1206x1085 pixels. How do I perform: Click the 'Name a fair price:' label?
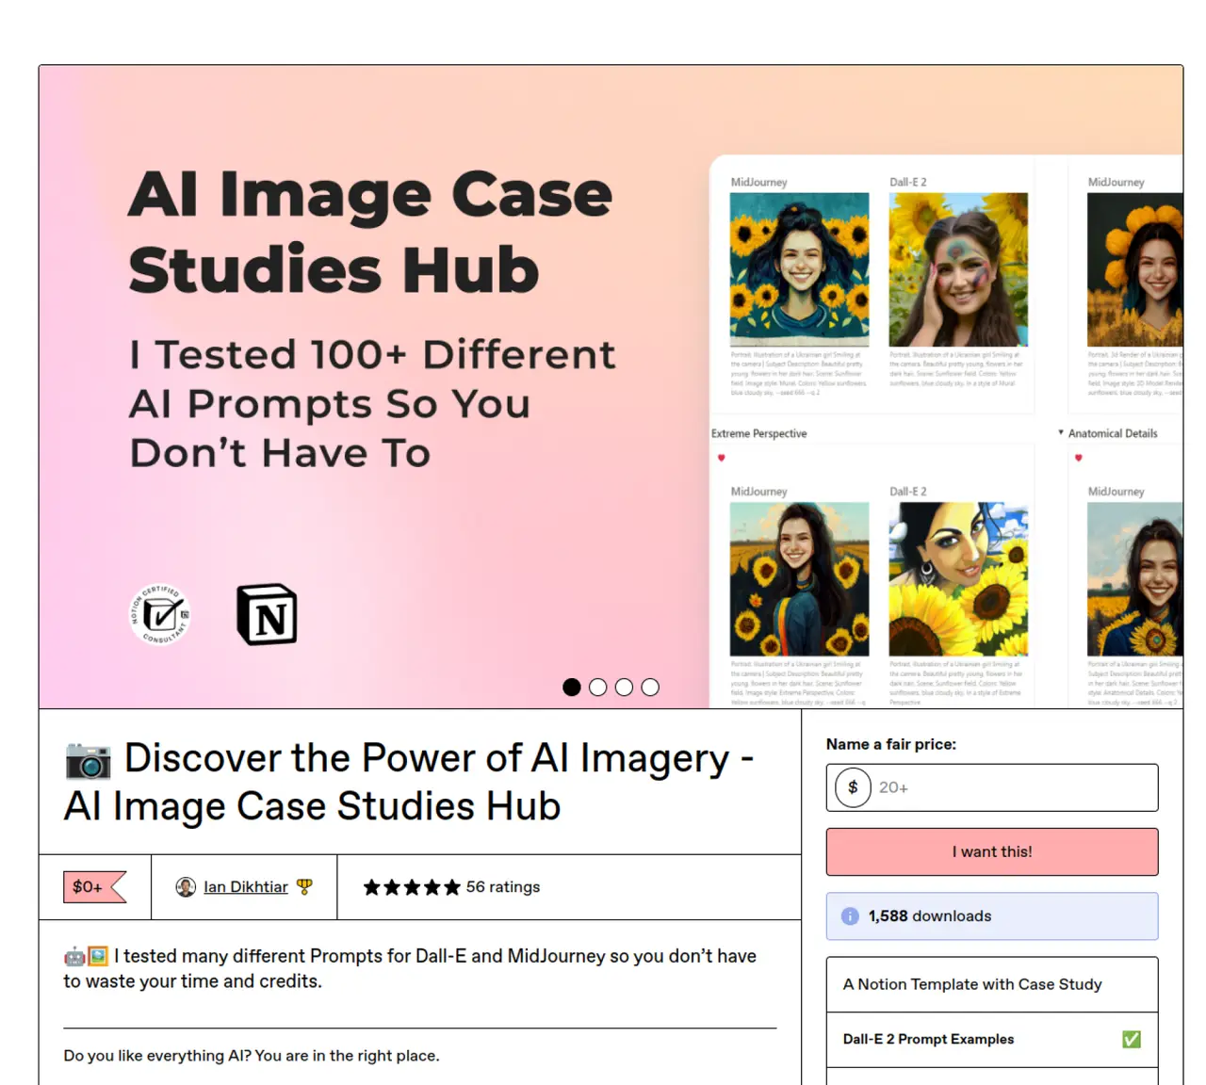891,744
